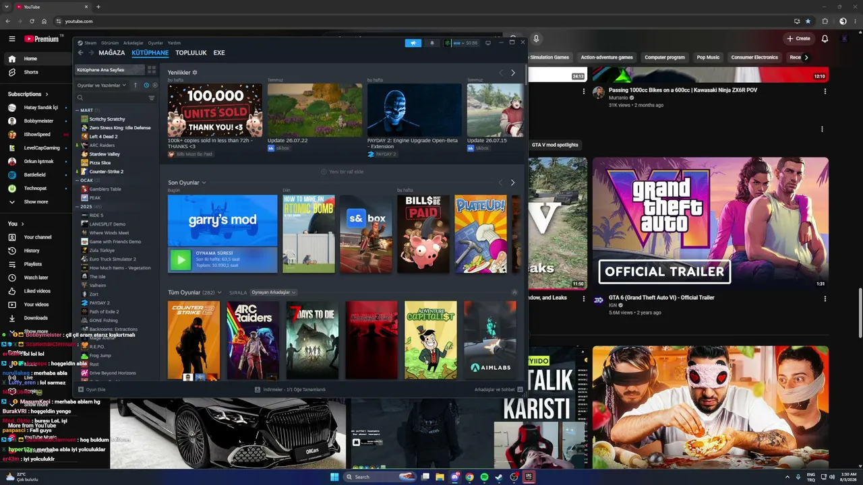Click YouTube Create button
Viewport: 863px width, 485px height.
[798, 38]
